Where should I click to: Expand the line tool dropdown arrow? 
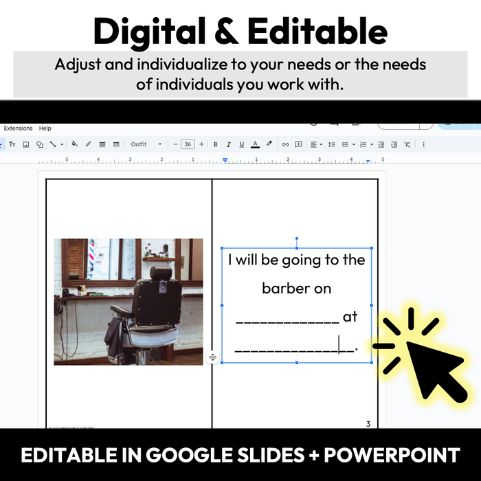(61, 144)
